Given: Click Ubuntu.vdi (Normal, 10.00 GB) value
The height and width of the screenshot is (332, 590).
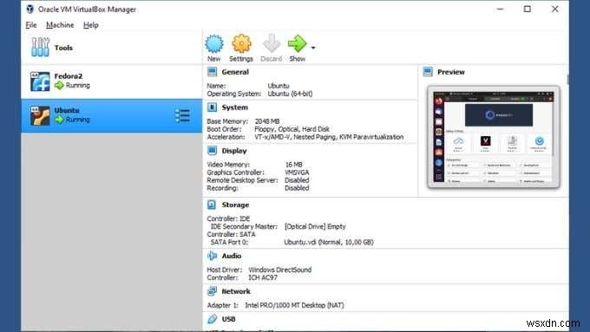Looking at the screenshot, I should [x=329, y=242].
